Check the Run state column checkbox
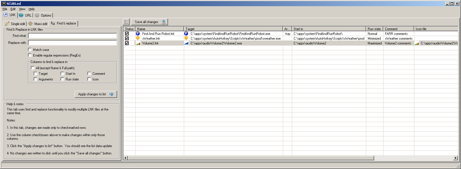461x169 pixels. 62,79
